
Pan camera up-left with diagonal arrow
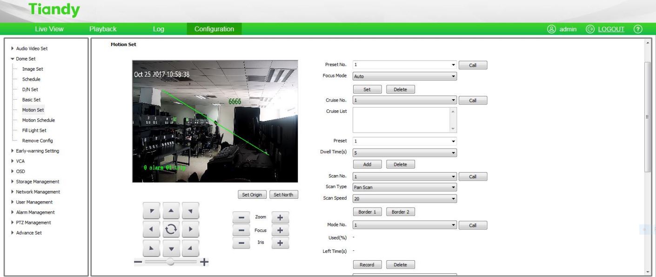point(151,211)
